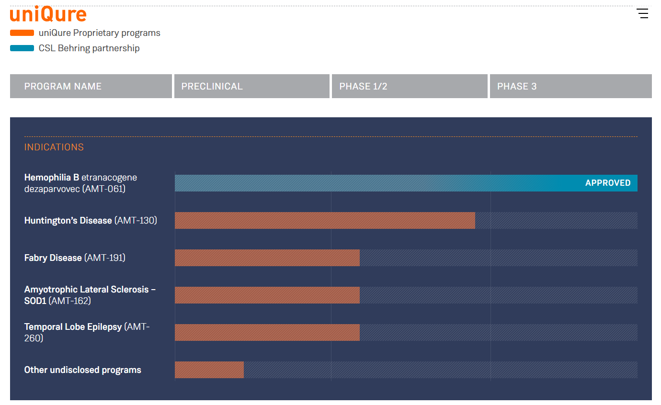The image size is (661, 405).
Task: Click the blue CSL Behring legend swatch
Action: point(22,48)
